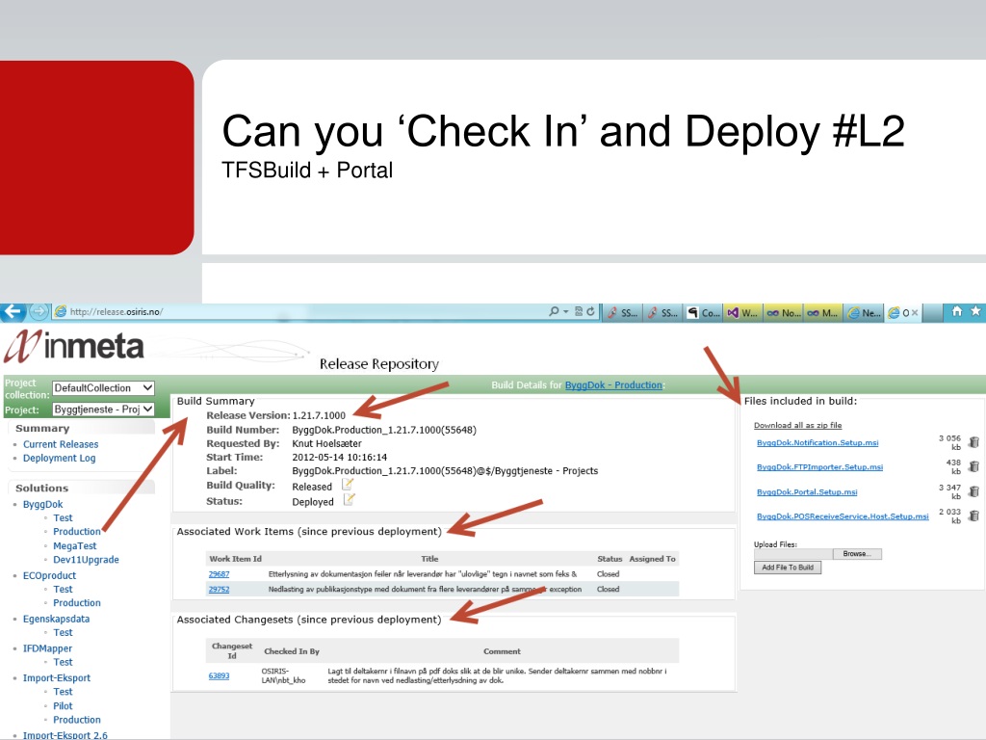
Task: Click the browser forward arrow button
Action: point(39,311)
